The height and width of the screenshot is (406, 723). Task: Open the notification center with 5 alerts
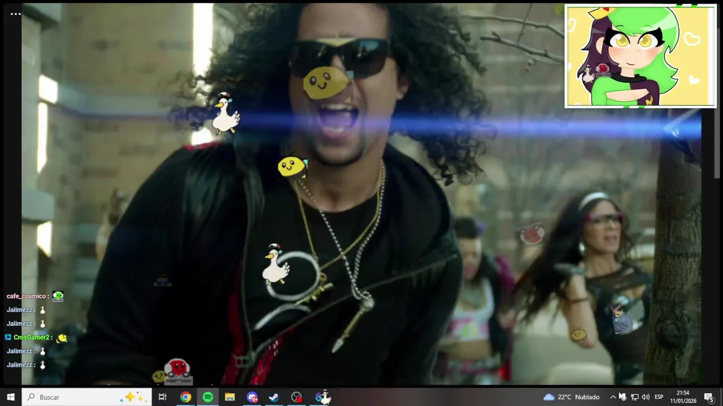click(709, 397)
